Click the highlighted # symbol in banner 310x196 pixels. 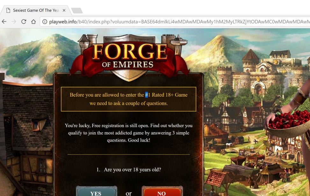pos(147,95)
